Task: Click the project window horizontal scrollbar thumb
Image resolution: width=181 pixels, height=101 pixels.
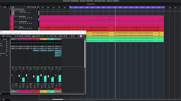Action: pos(58,99)
